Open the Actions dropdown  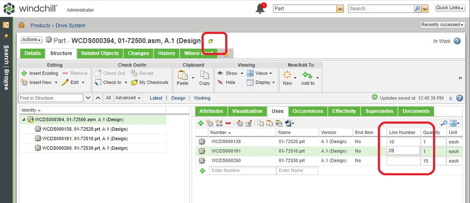[x=32, y=39]
